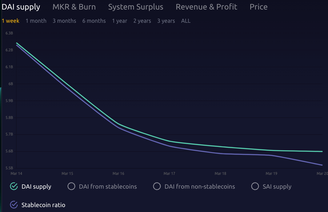View the 3 years range
This screenshot has height=212, width=328.
click(166, 21)
